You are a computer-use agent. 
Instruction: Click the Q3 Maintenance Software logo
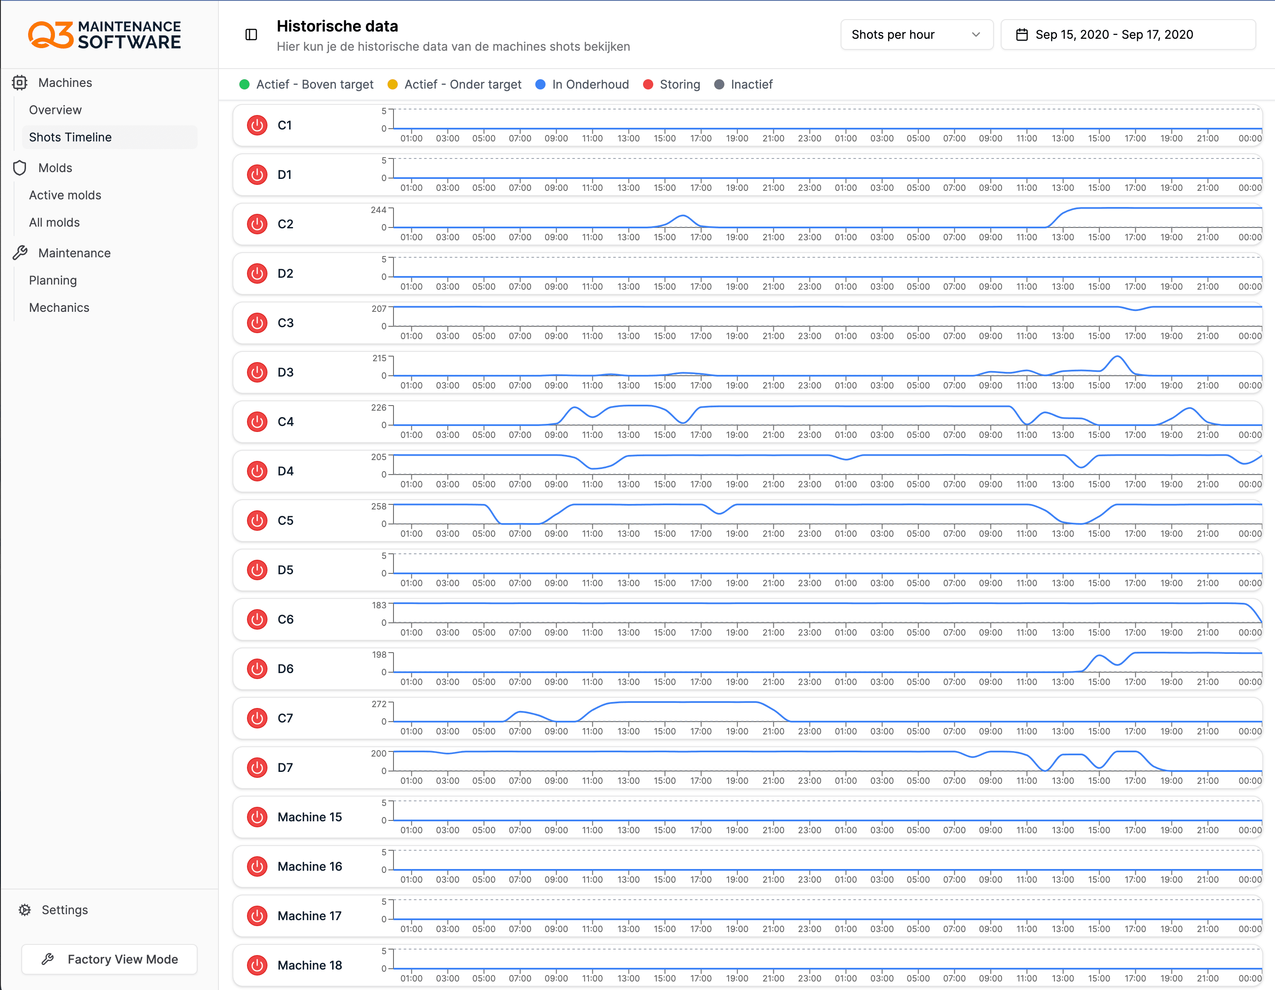click(x=105, y=35)
